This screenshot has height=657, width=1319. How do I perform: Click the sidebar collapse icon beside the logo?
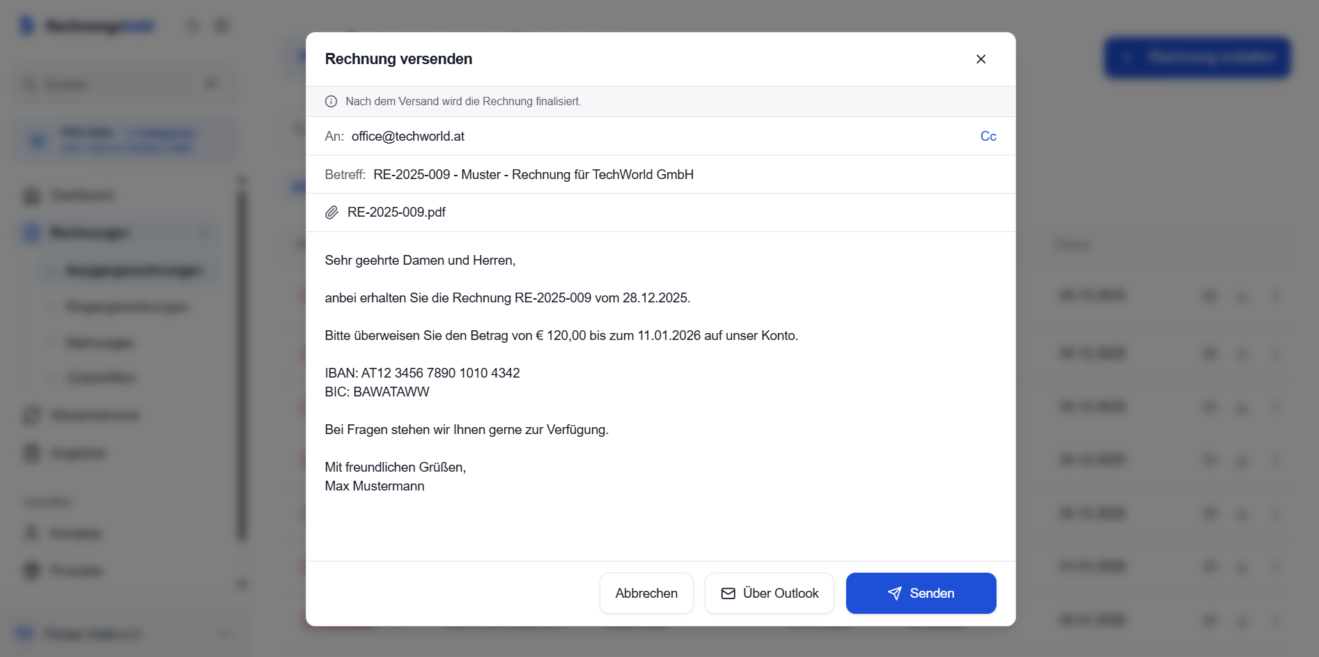click(221, 25)
